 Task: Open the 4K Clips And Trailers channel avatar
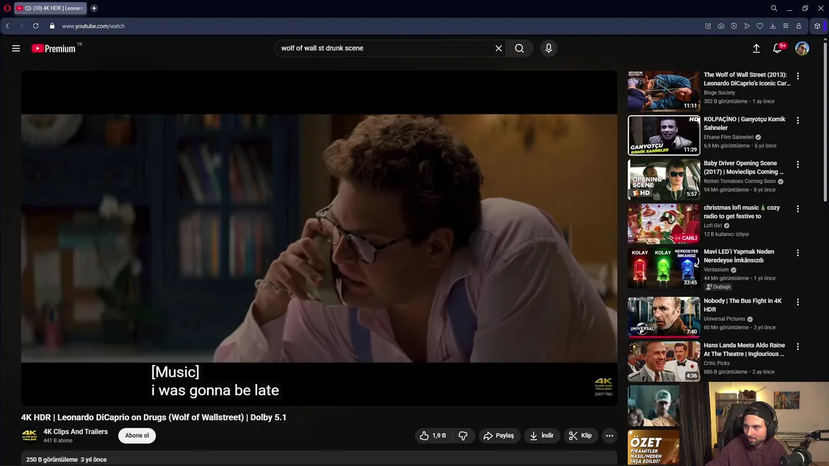[29, 436]
